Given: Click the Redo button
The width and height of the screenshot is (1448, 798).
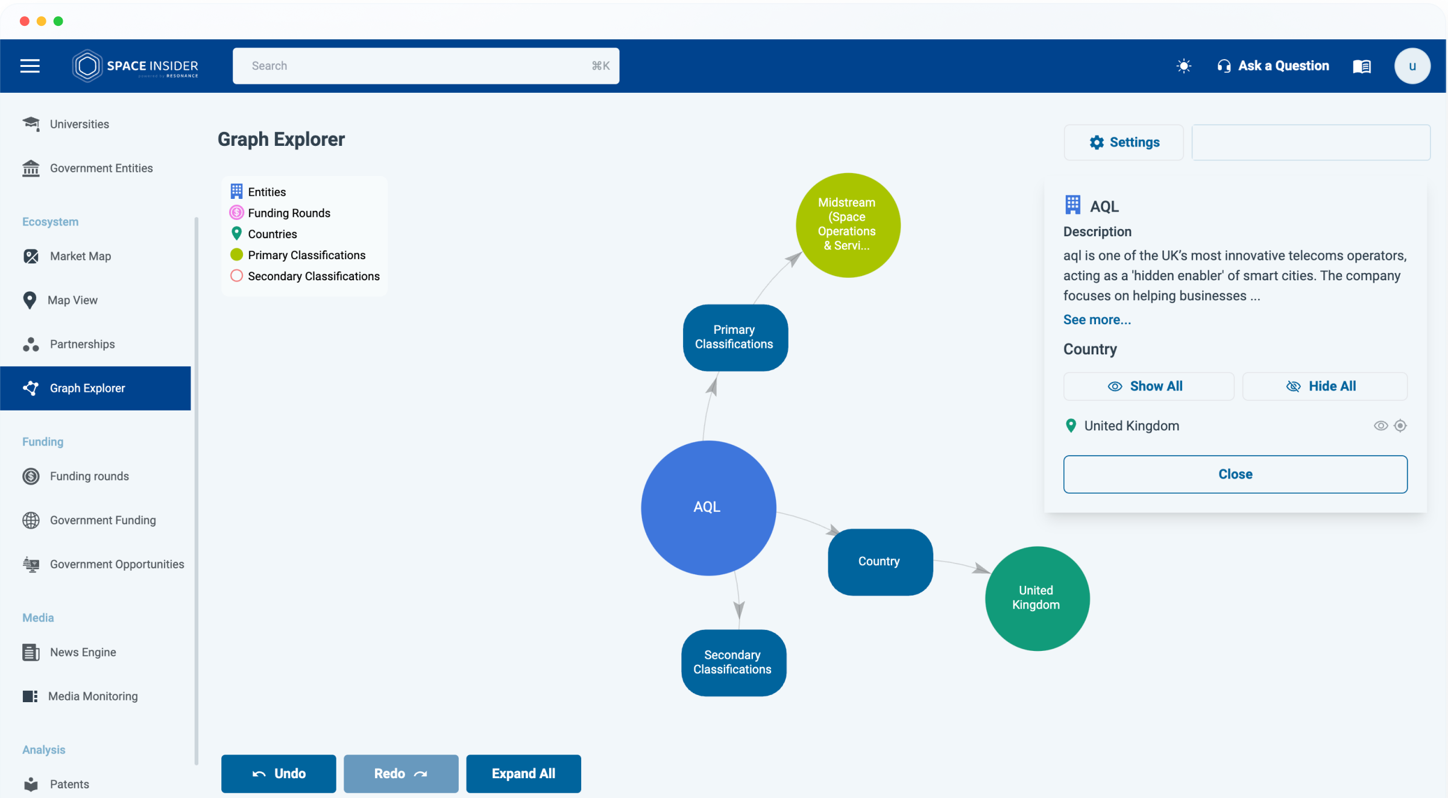Looking at the screenshot, I should 401,773.
